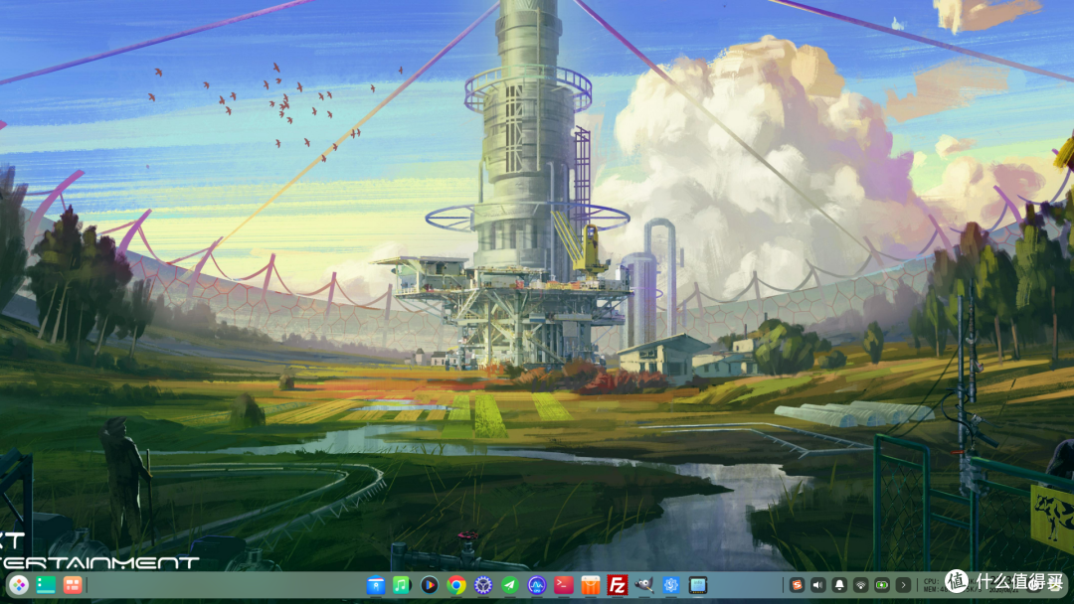Open the blue control center gear
The image size is (1074, 604).
point(483,585)
